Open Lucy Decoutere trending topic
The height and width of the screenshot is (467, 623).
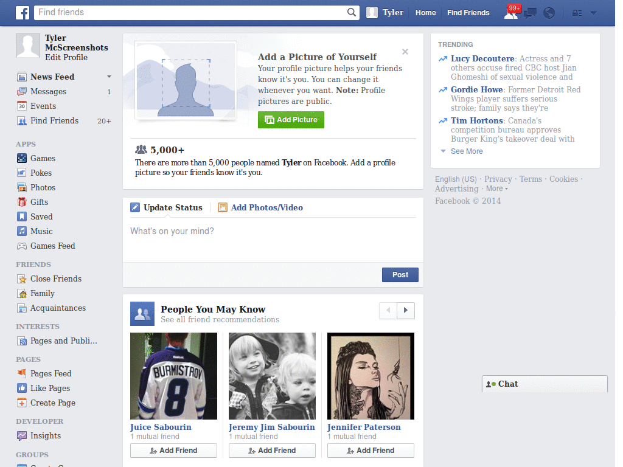tap(482, 59)
